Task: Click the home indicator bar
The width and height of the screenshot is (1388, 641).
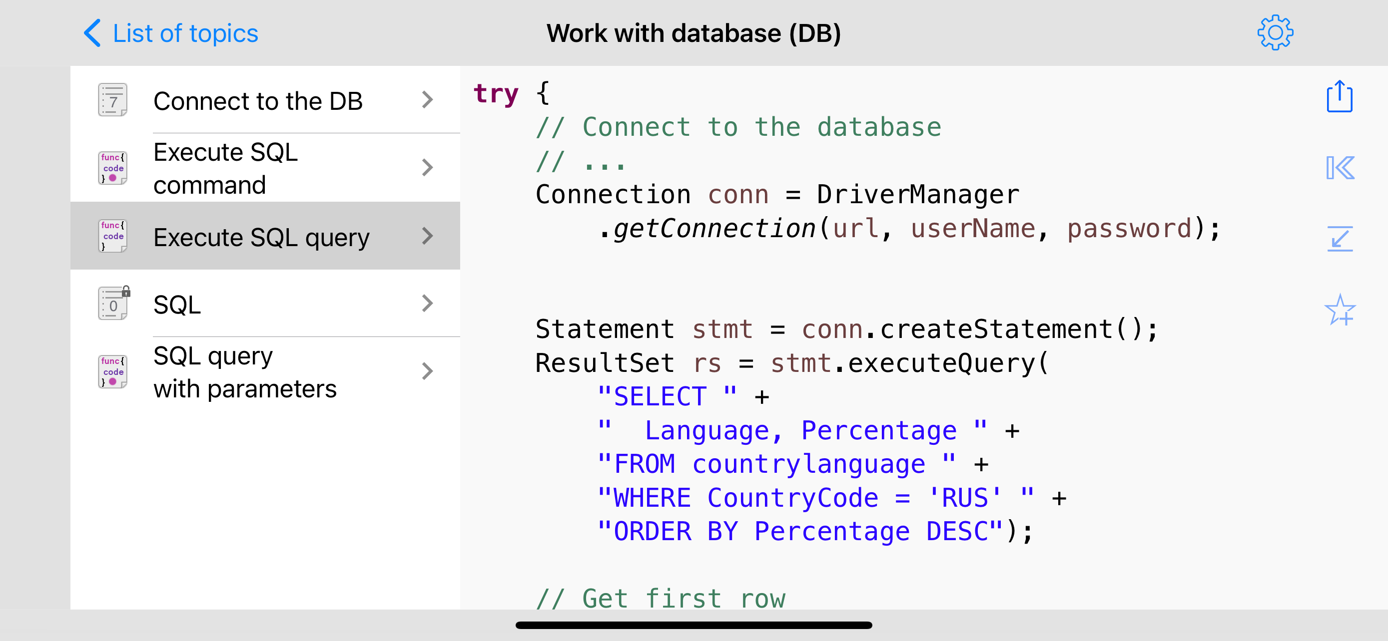Action: point(694,626)
